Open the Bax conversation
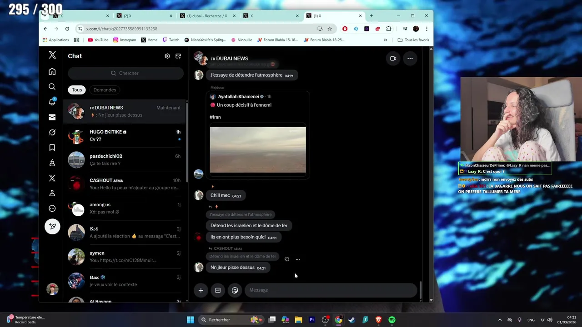 (125, 281)
